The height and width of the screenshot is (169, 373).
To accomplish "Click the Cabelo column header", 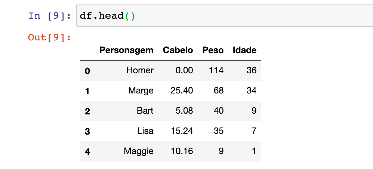I will (178, 50).
